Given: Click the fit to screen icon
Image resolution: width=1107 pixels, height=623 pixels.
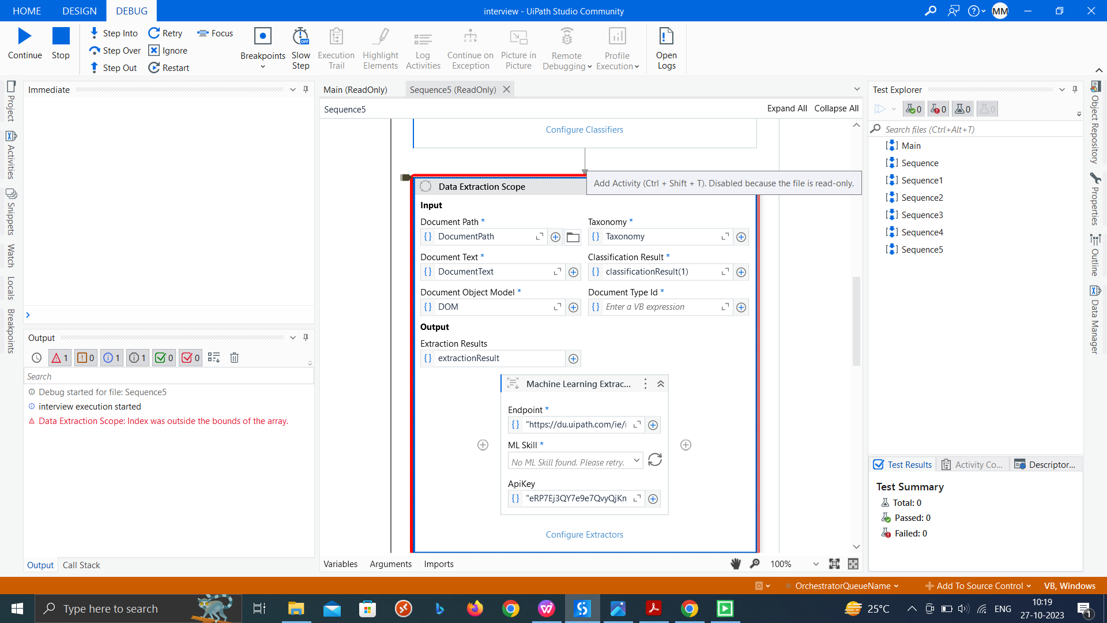Looking at the screenshot, I should tap(834, 564).
